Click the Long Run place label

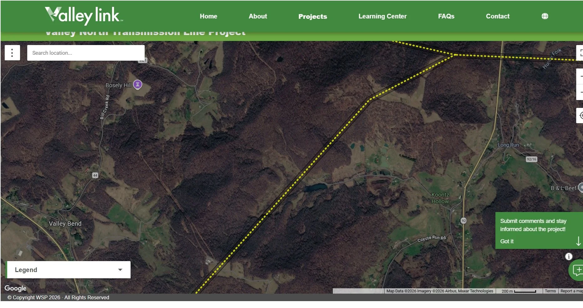point(508,145)
